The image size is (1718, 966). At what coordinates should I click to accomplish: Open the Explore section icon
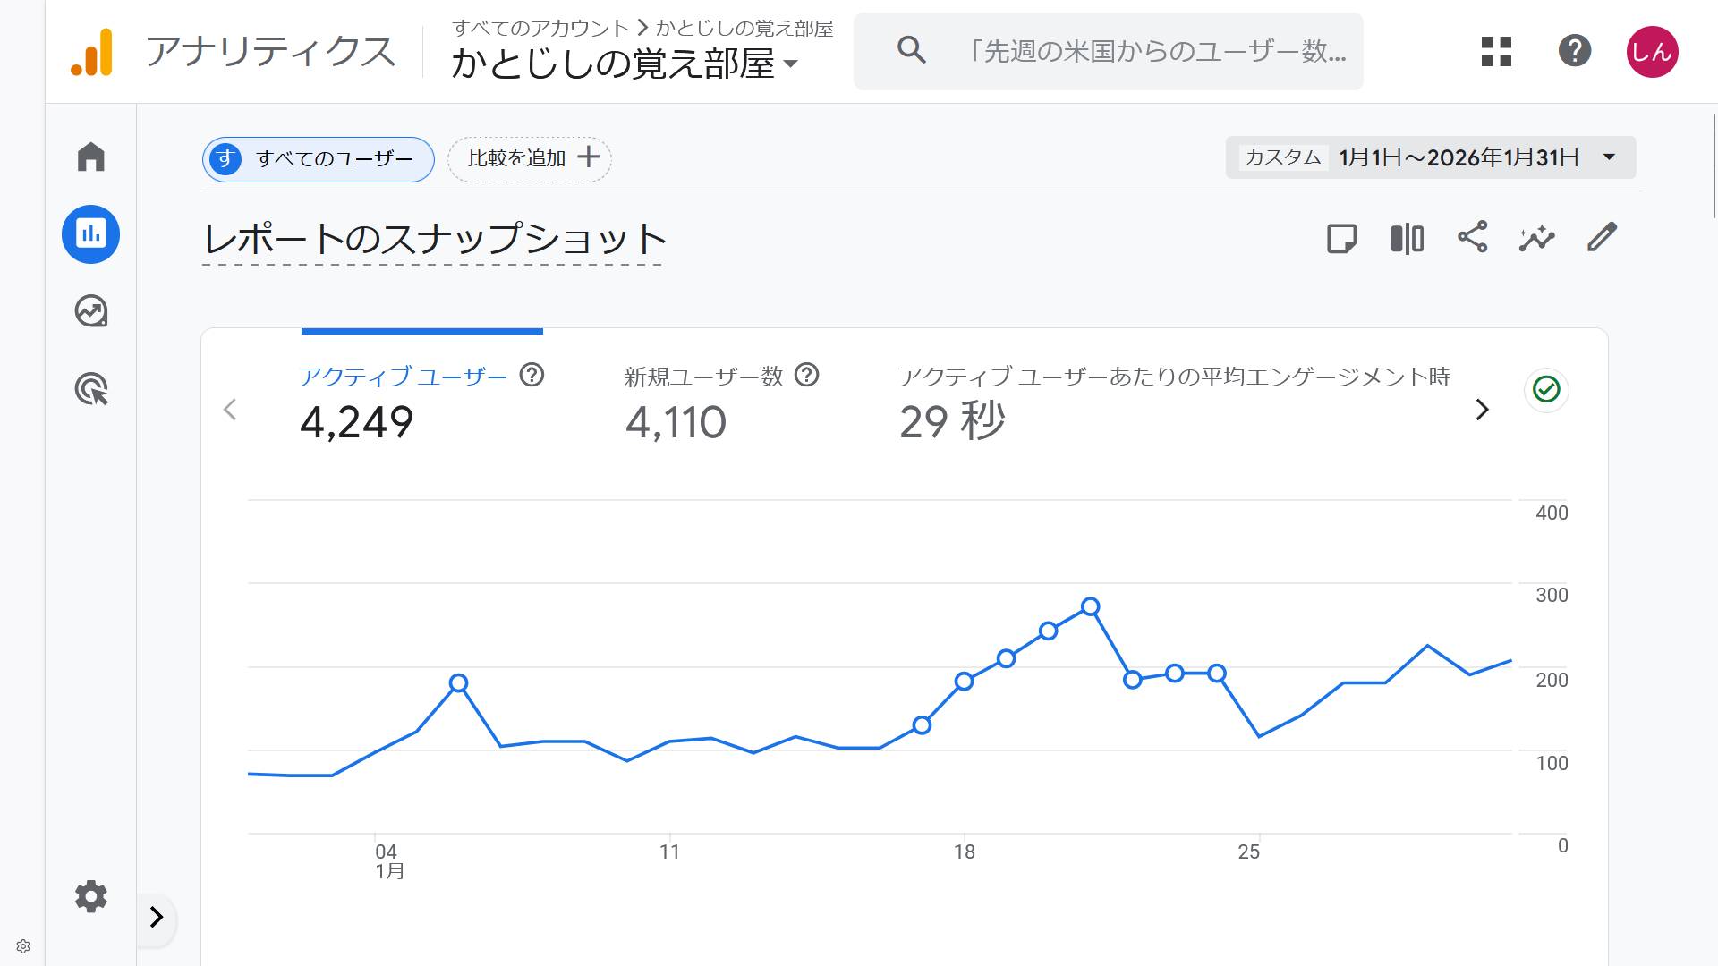90,311
